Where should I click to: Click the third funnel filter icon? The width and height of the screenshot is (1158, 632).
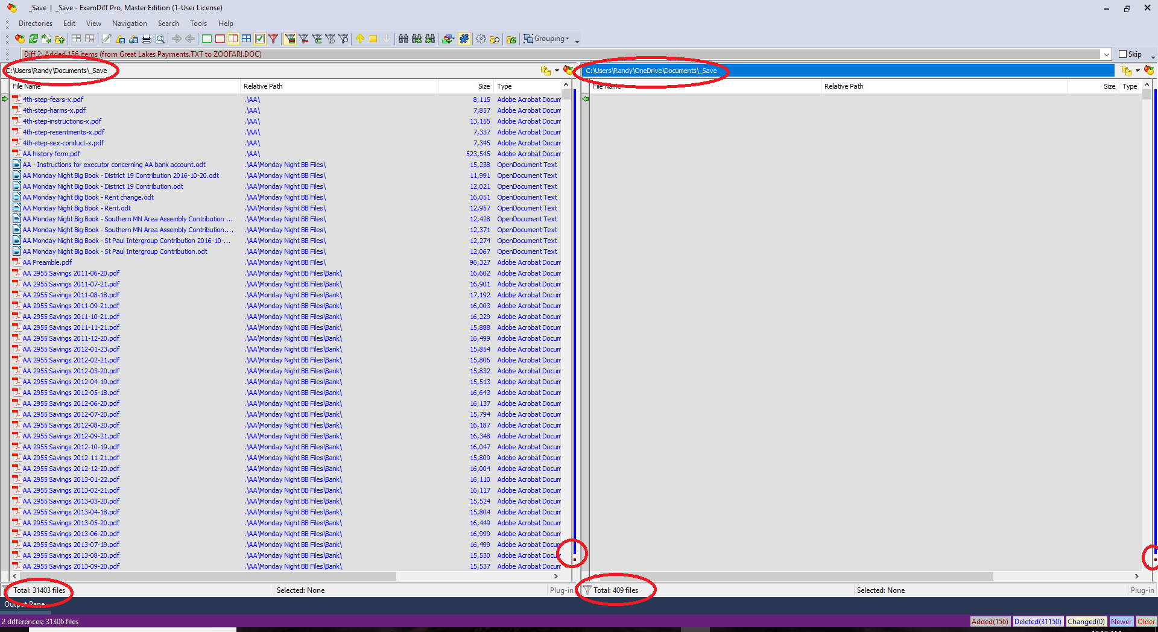pos(317,39)
